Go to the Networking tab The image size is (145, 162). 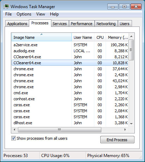pyautogui.click(x=106, y=24)
